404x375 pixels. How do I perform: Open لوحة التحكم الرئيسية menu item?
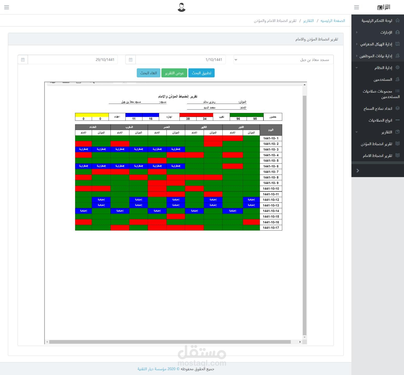378,21
